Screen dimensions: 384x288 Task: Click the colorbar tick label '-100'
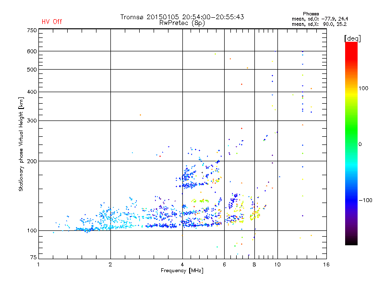[x=365, y=200]
